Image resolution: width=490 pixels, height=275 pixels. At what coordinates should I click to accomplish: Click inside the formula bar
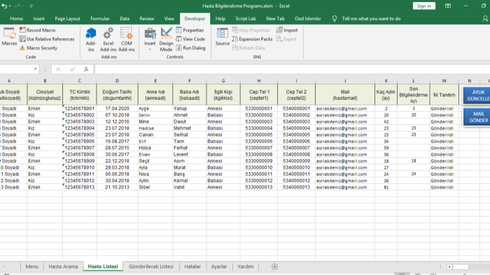click(x=292, y=69)
